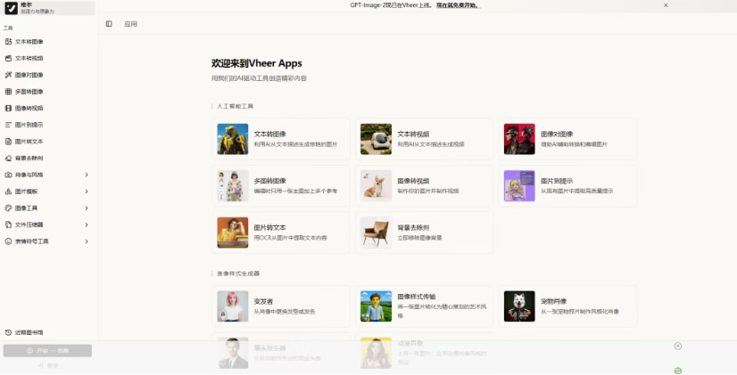Viewport: 737px width, 375px height.
Task: Expand the 图像工具 submenu chevron
Action: tap(87, 208)
